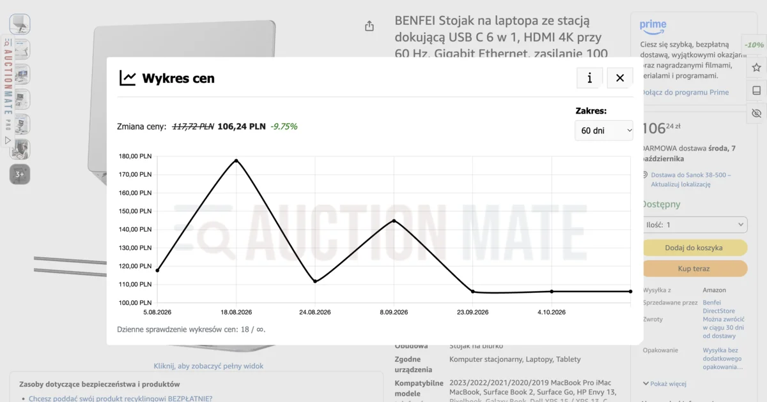Click the chart icon beside Wykres cen
Image resolution: width=767 pixels, height=402 pixels.
tap(128, 78)
